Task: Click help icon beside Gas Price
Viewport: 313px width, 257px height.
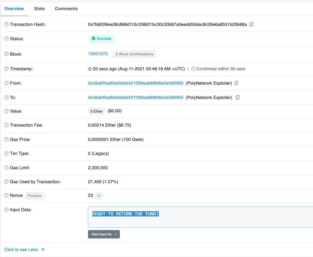Action: tap(7, 140)
